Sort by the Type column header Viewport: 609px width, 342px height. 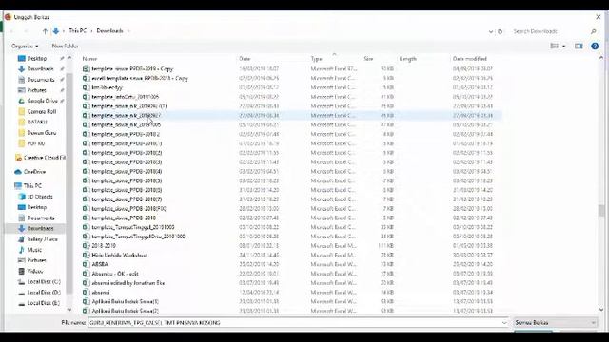[x=317, y=59]
